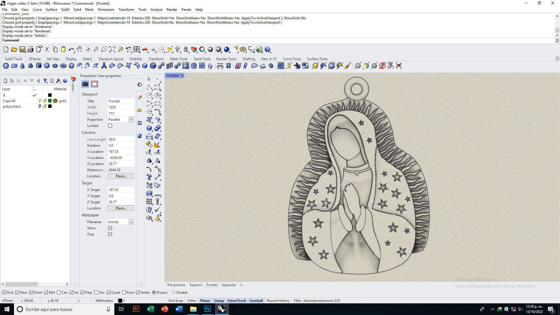
Task: Click the light bulb Hide objects icon
Action: [x=178, y=50]
